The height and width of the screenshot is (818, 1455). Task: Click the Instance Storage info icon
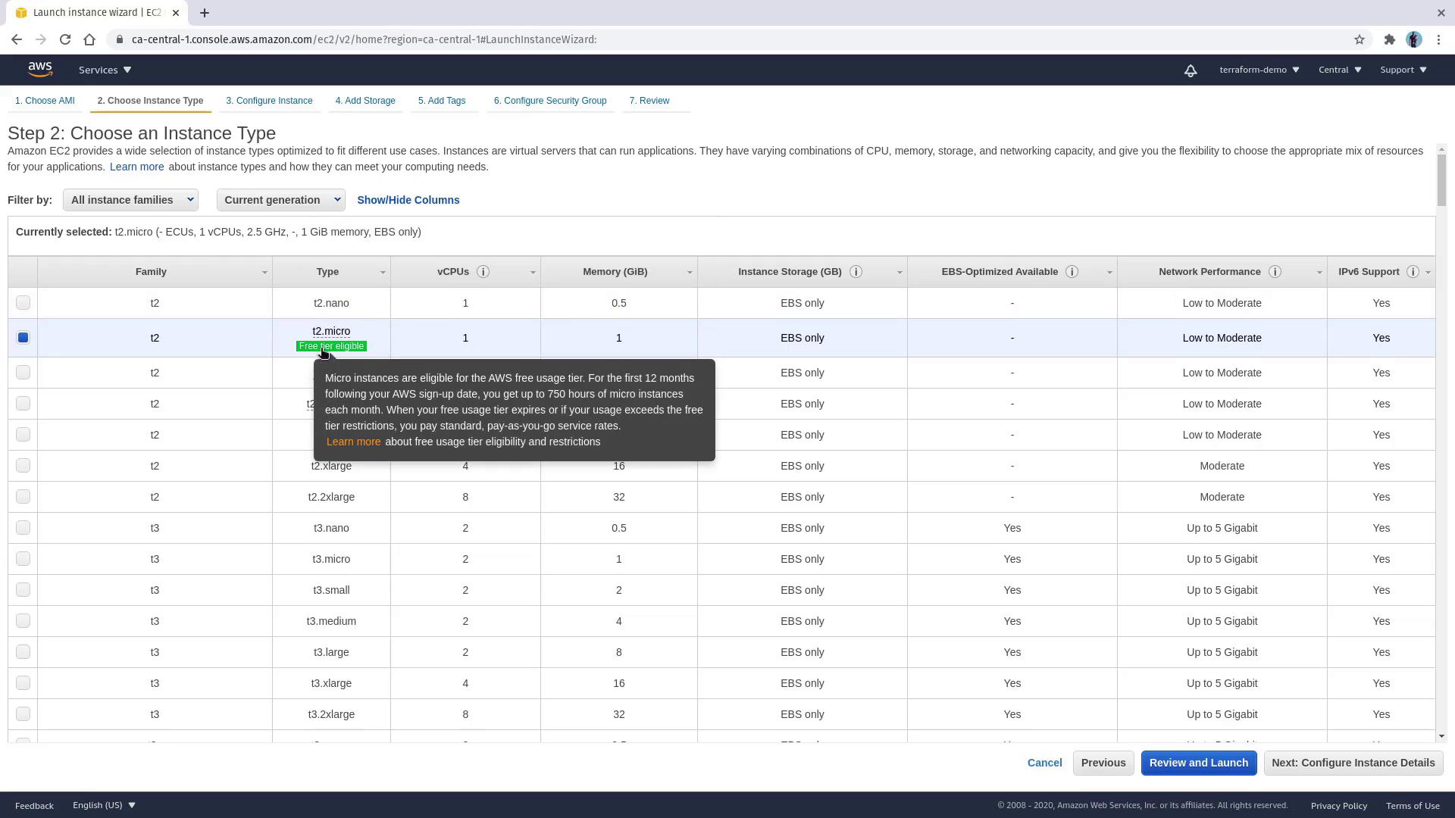pyautogui.click(x=856, y=272)
